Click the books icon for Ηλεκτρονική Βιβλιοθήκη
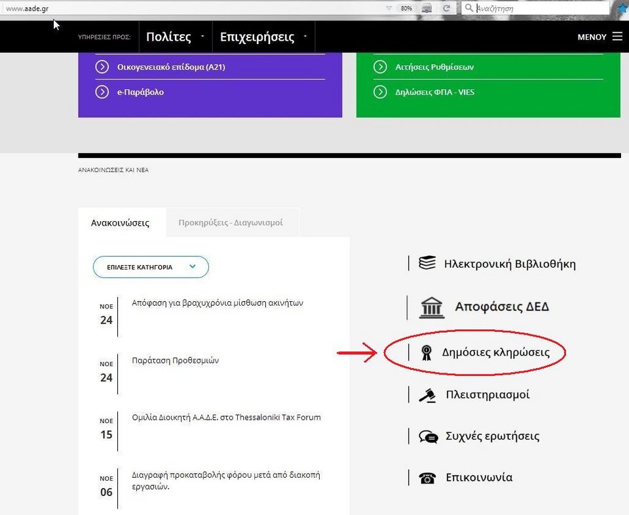Viewport: 629px width, 515px height. pos(427,264)
